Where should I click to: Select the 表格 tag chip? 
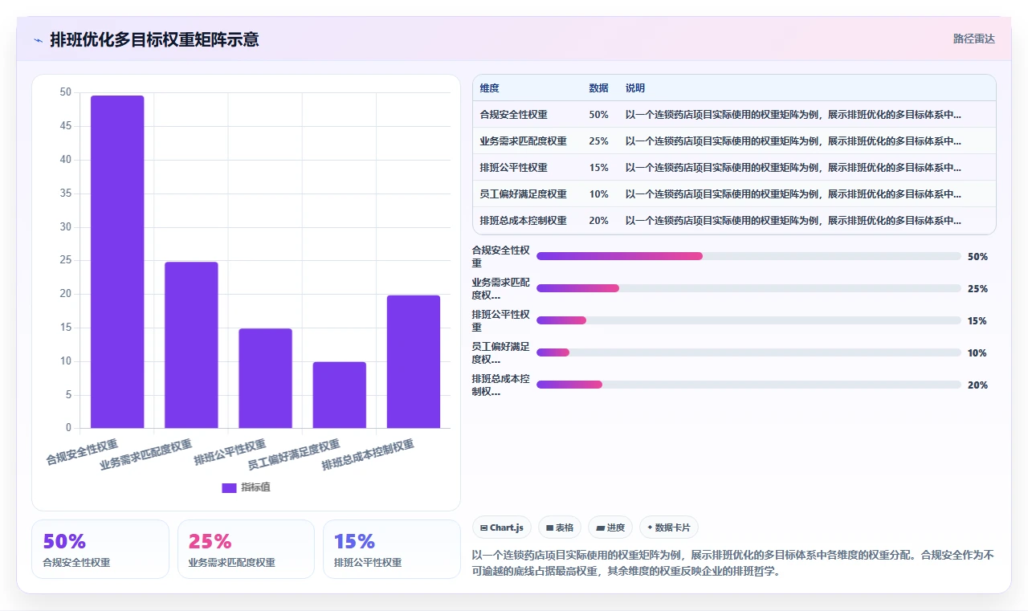click(560, 527)
